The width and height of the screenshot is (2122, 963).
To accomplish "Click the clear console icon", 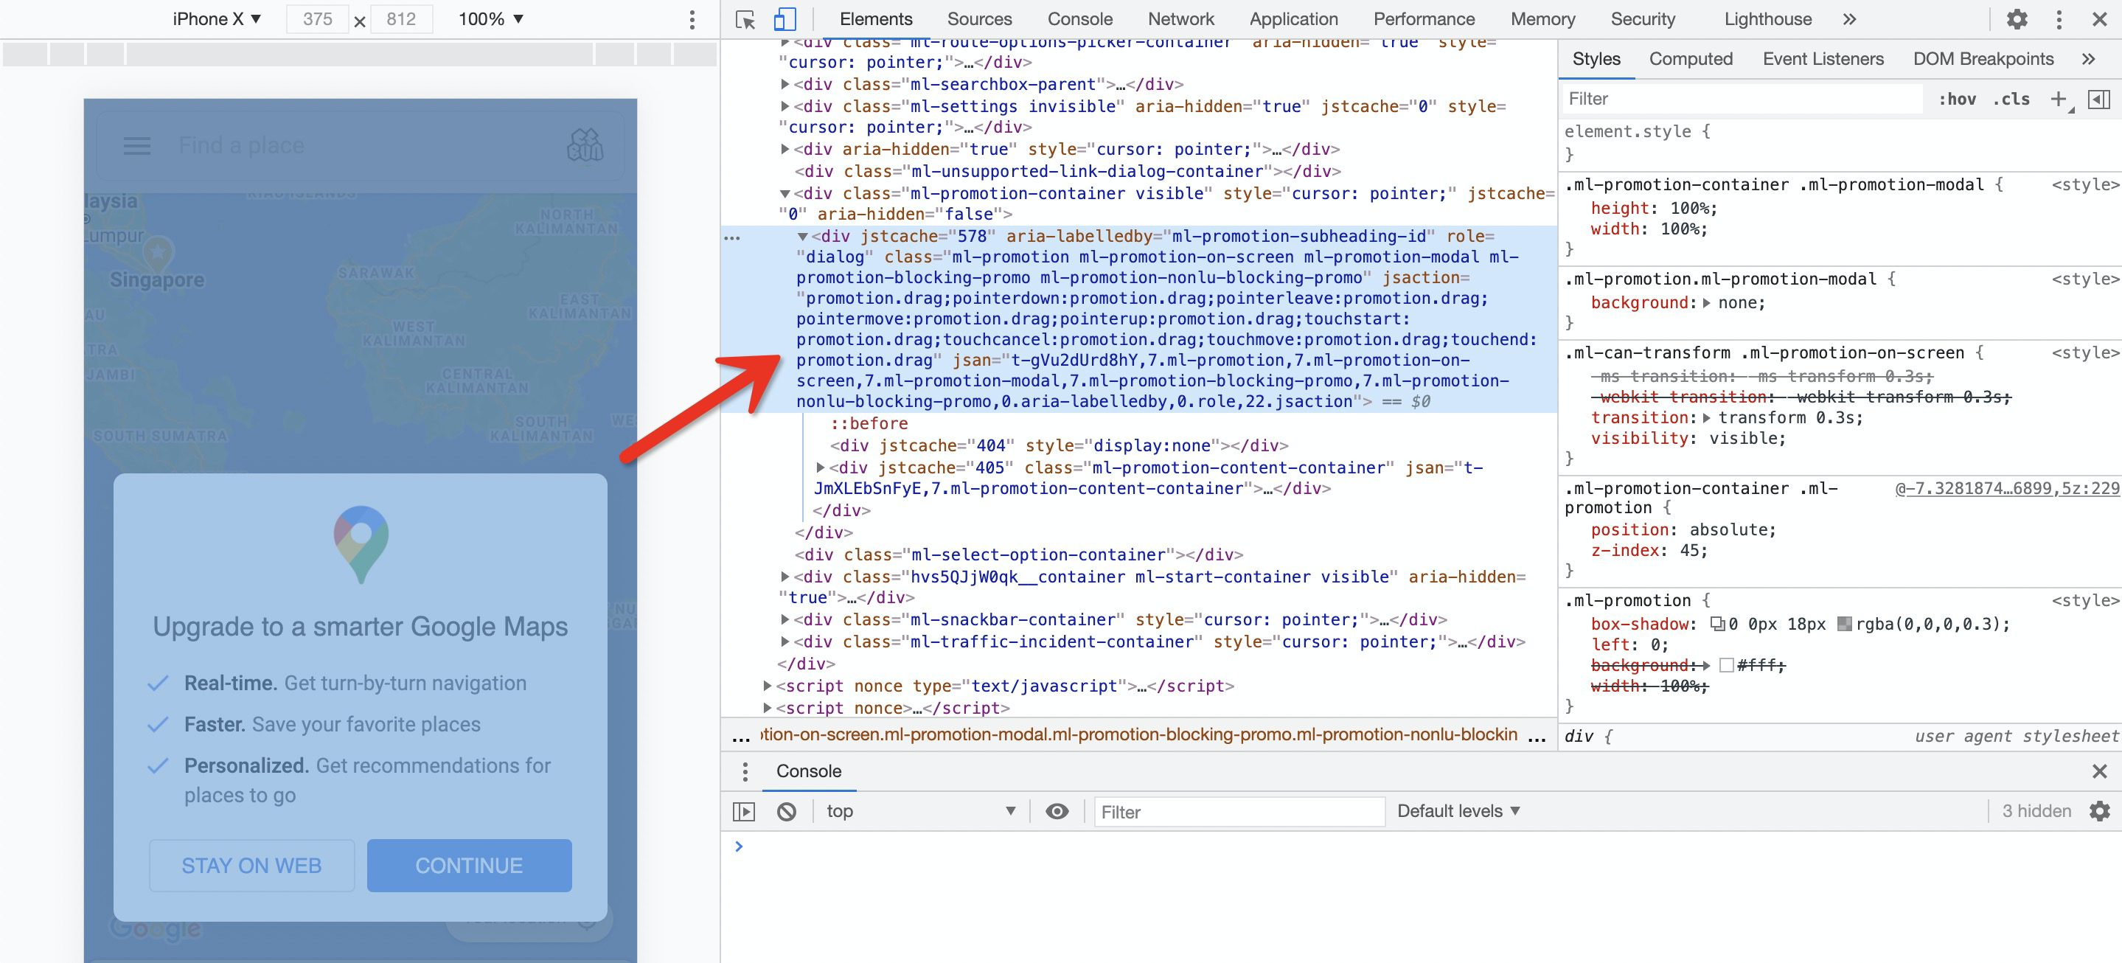I will 786,811.
